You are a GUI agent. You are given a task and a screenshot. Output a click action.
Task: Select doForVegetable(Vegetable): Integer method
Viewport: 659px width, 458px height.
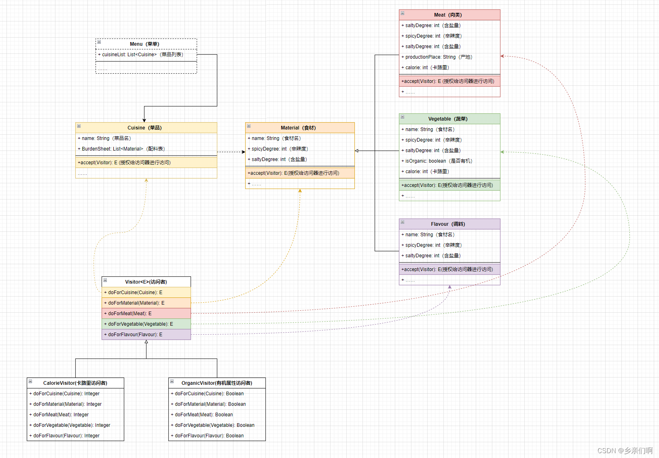(x=76, y=425)
